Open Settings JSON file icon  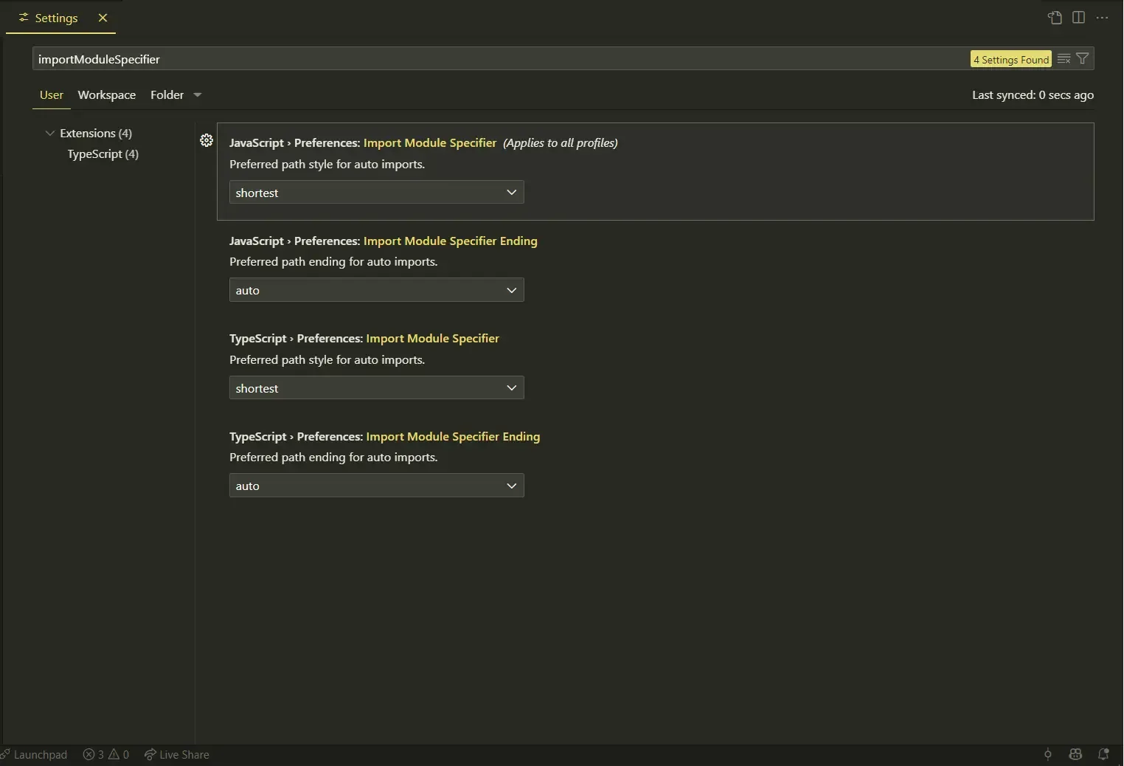point(1055,18)
